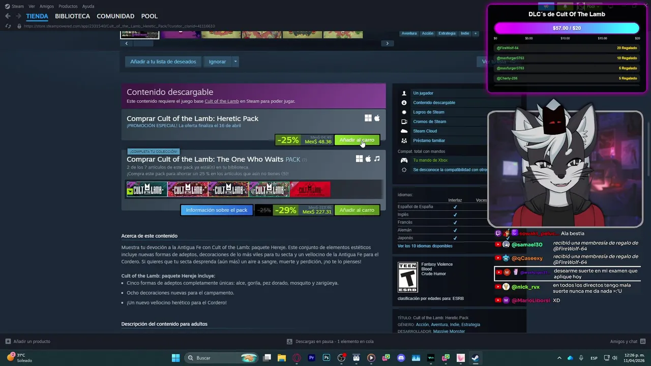651x366 pixels.
Task: Click the Contenido descargable feature link
Action: (434, 103)
